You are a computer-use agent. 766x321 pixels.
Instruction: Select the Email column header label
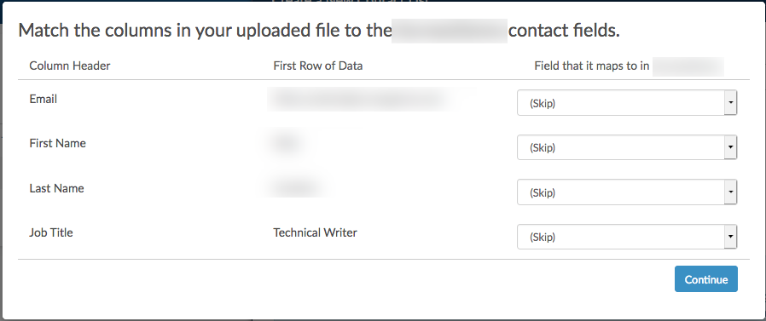pos(43,99)
